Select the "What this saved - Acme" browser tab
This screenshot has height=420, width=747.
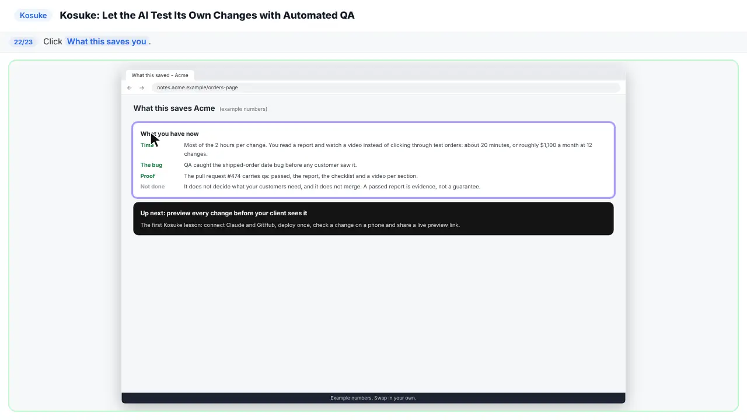click(x=160, y=75)
